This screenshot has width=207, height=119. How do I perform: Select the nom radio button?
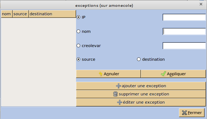tap(79, 31)
